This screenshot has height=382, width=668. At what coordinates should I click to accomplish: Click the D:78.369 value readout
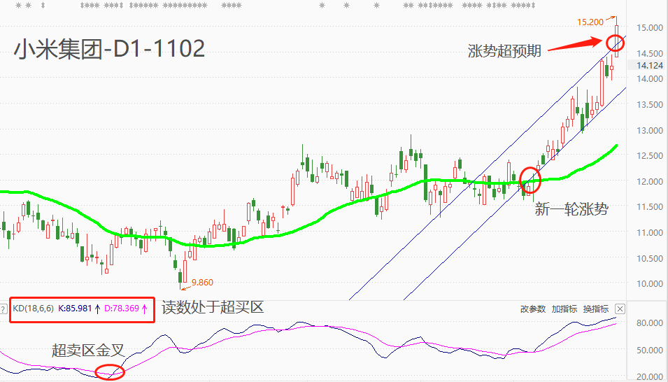122,309
